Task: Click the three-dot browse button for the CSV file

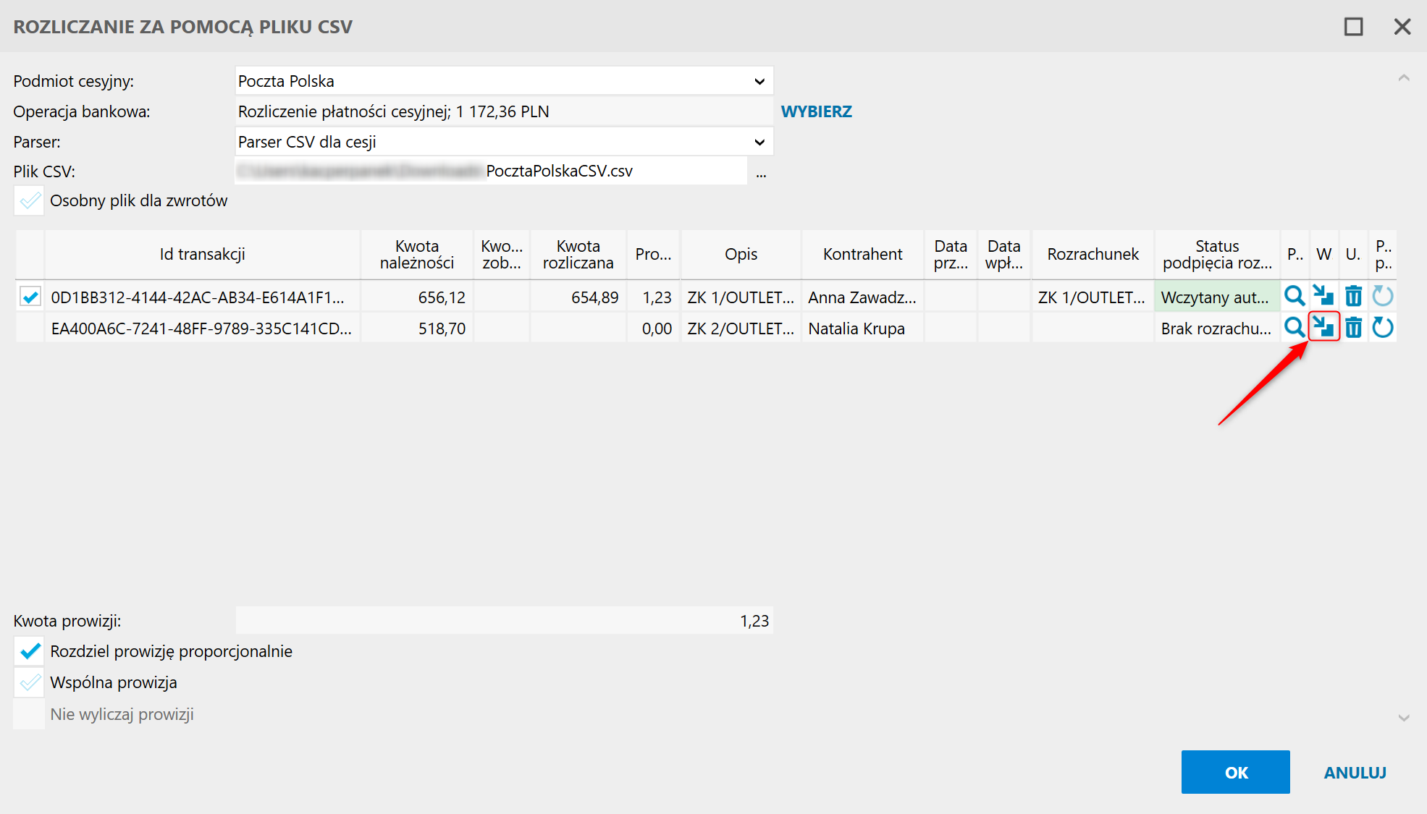Action: pyautogui.click(x=761, y=172)
